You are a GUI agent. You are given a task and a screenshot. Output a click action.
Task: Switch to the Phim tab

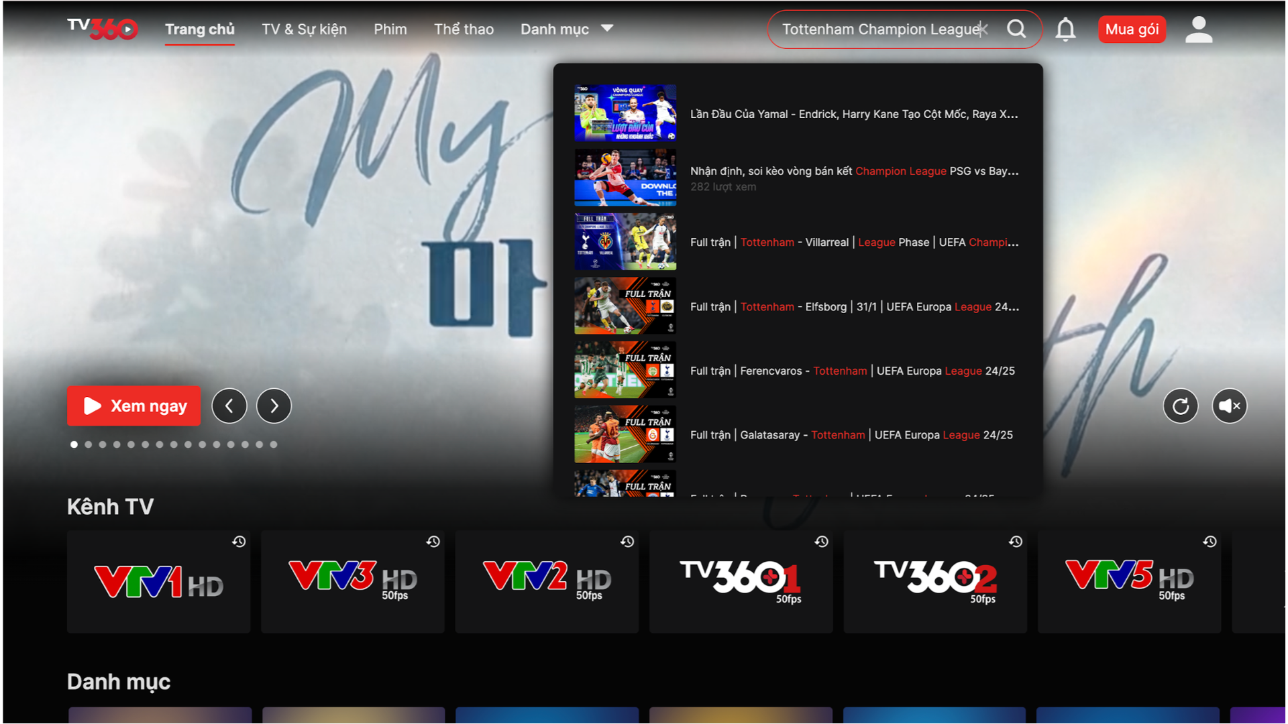coord(390,29)
